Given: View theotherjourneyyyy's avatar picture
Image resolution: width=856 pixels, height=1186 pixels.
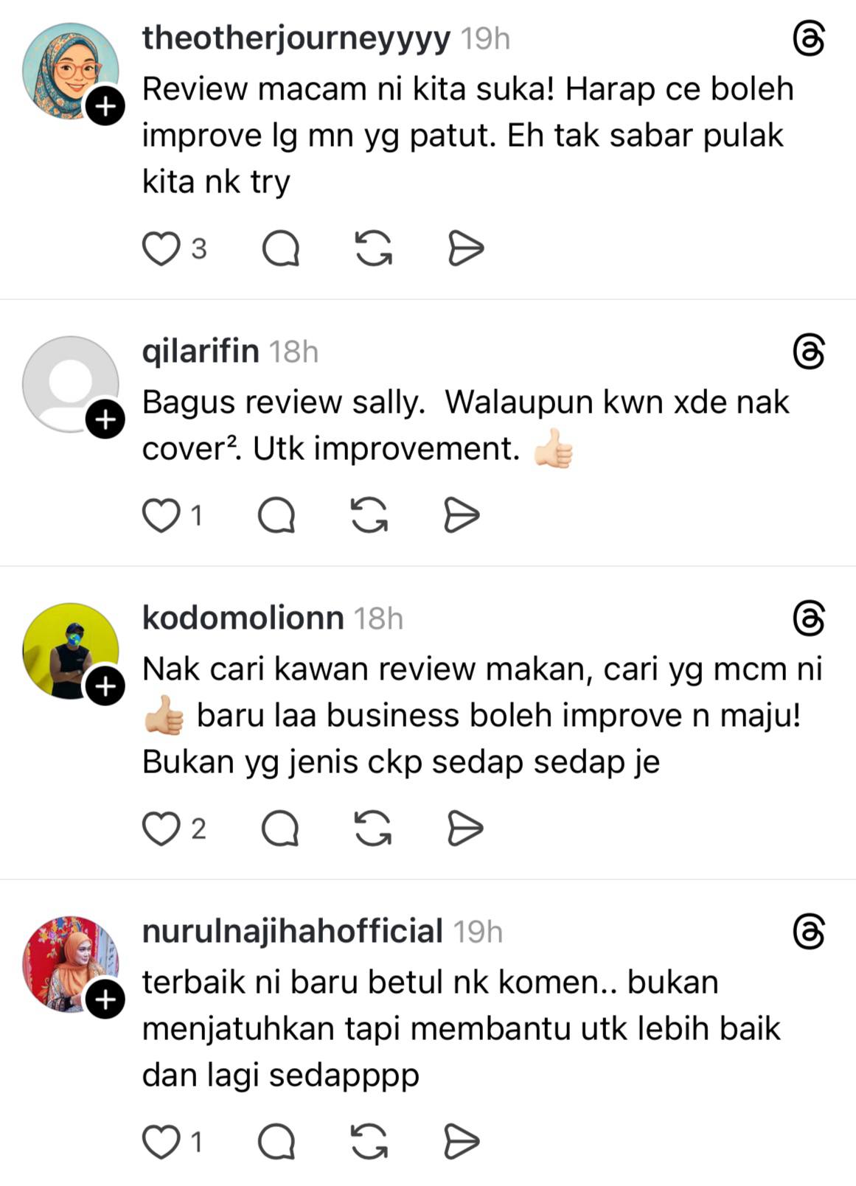Looking at the screenshot, I should (x=70, y=71).
